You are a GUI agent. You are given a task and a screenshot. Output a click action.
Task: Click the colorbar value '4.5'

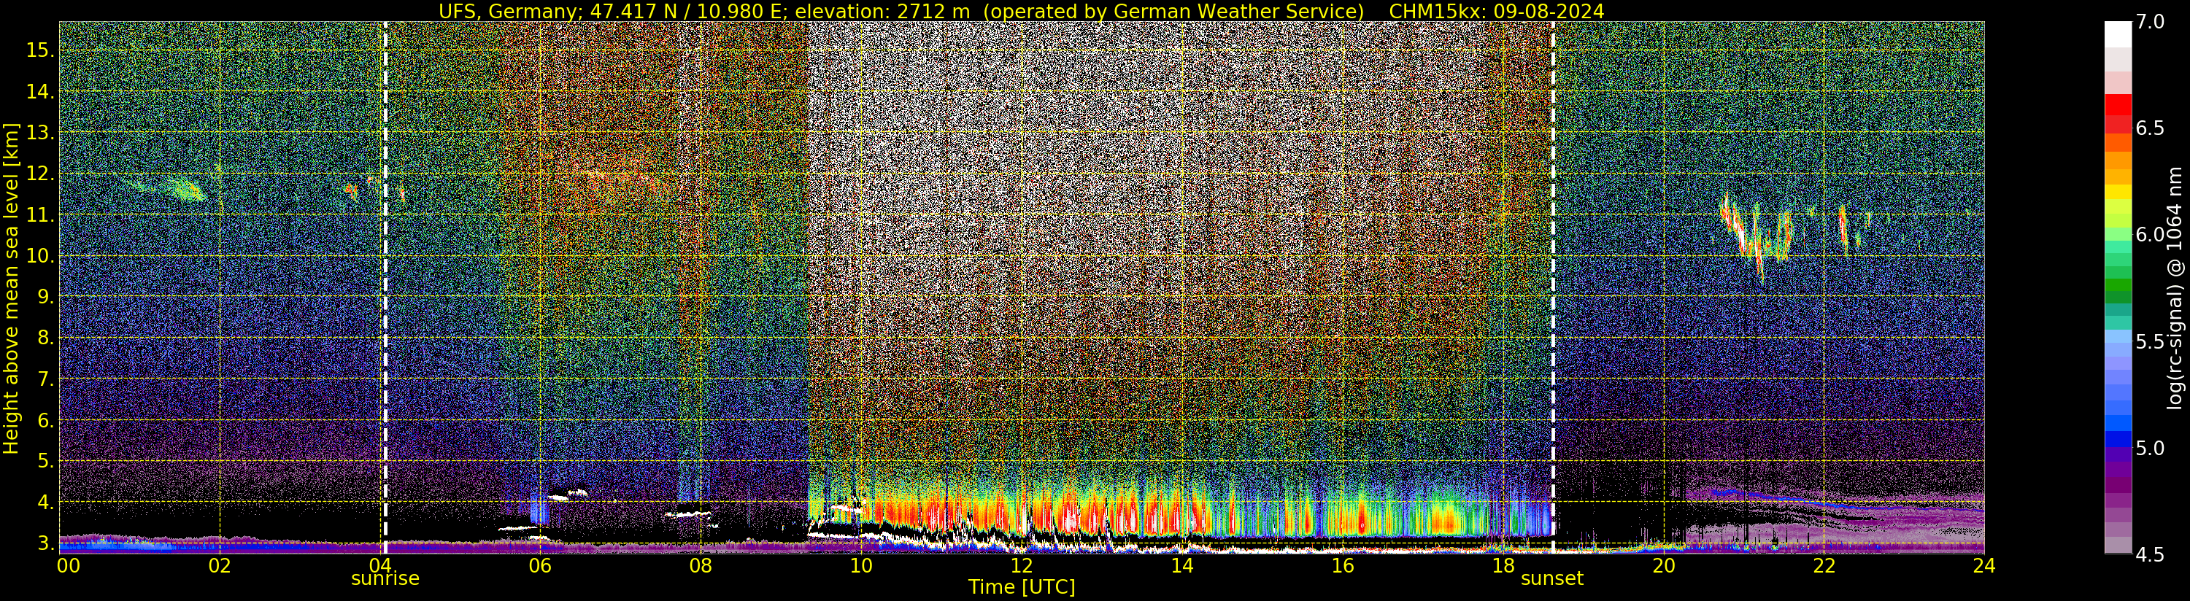(x=2150, y=555)
